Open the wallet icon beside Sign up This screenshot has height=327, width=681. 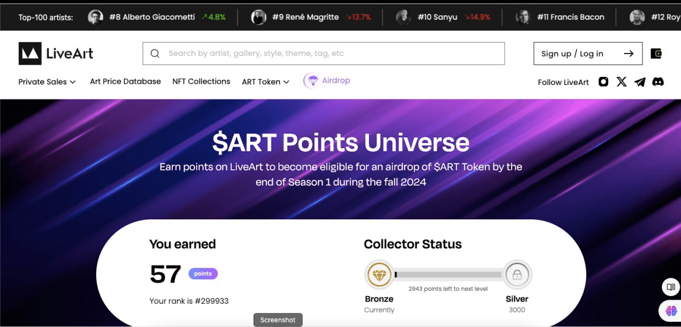(656, 54)
